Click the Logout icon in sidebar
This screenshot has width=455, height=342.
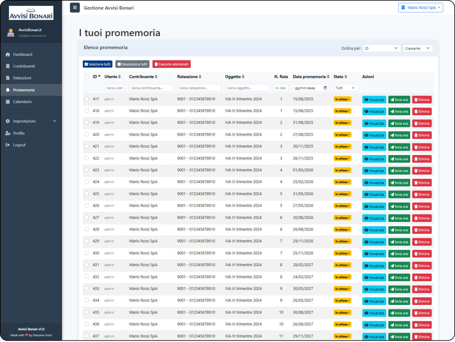click(x=8, y=145)
